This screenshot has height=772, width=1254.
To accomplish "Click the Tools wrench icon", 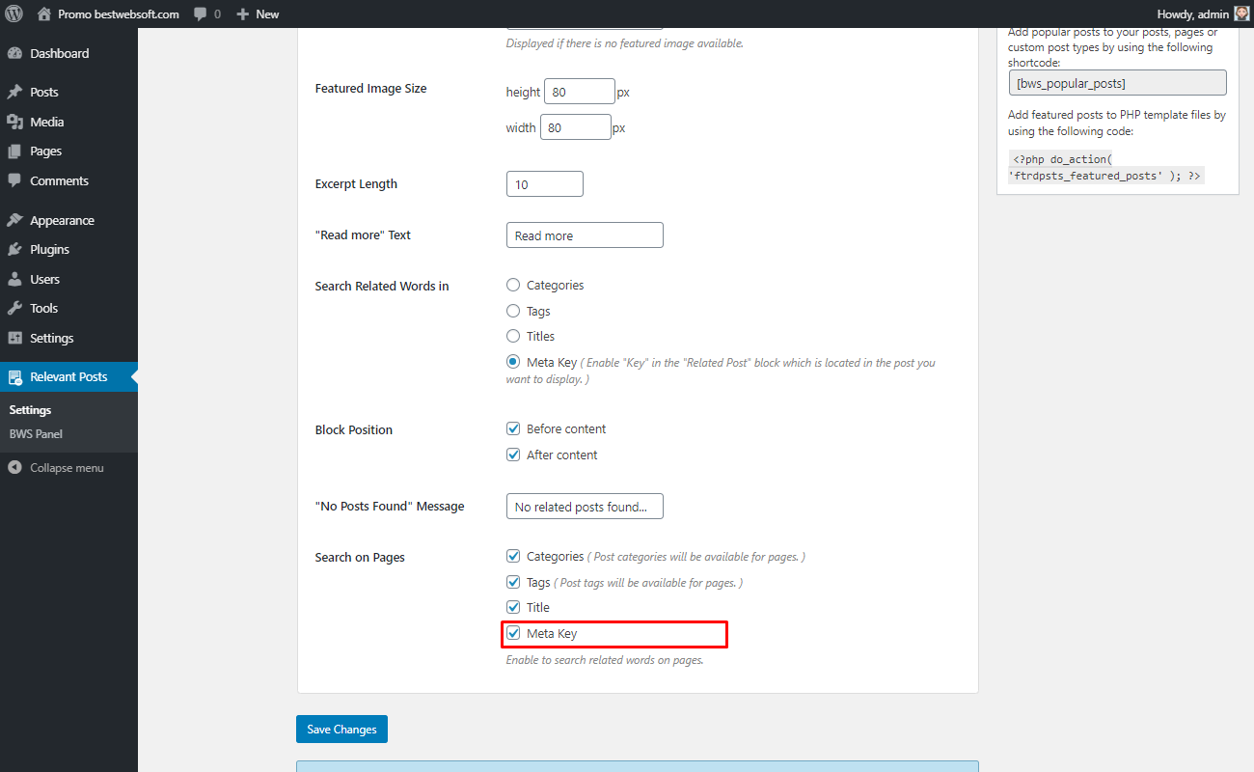I will coord(14,309).
